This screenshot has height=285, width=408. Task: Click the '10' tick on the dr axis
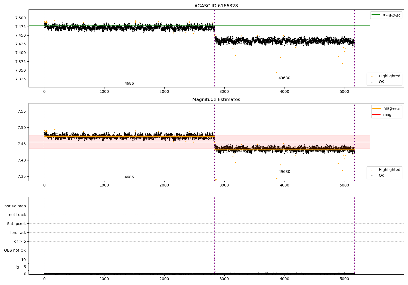(x=24, y=260)
